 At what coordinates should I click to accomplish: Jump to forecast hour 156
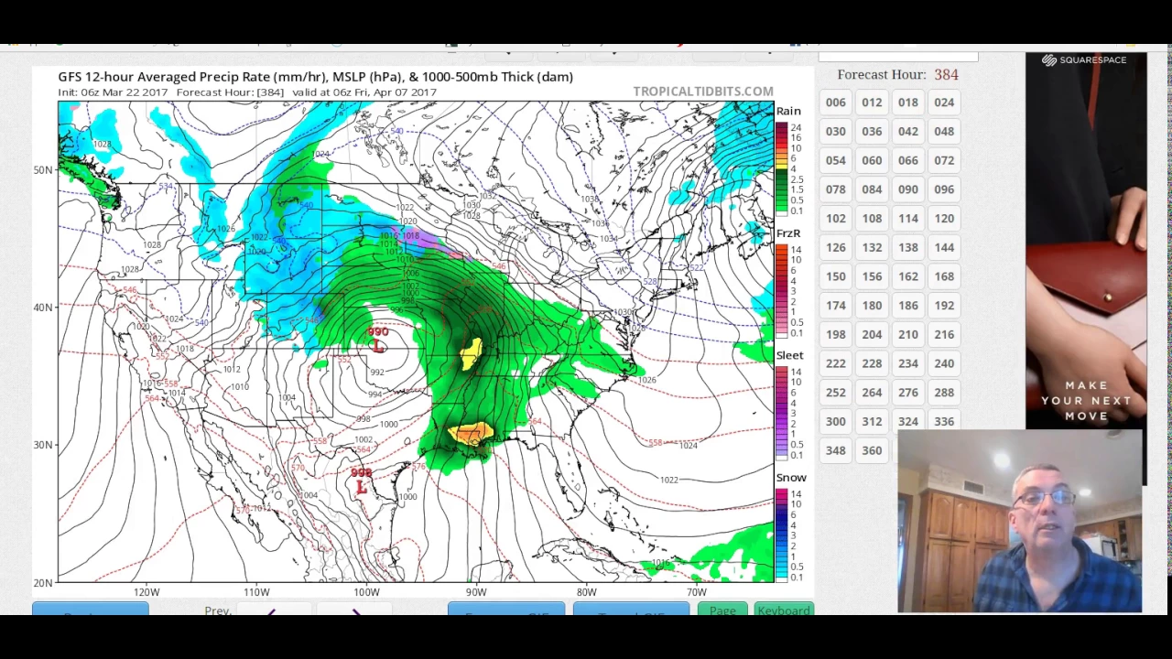click(872, 276)
